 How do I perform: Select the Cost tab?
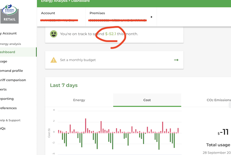147,100
